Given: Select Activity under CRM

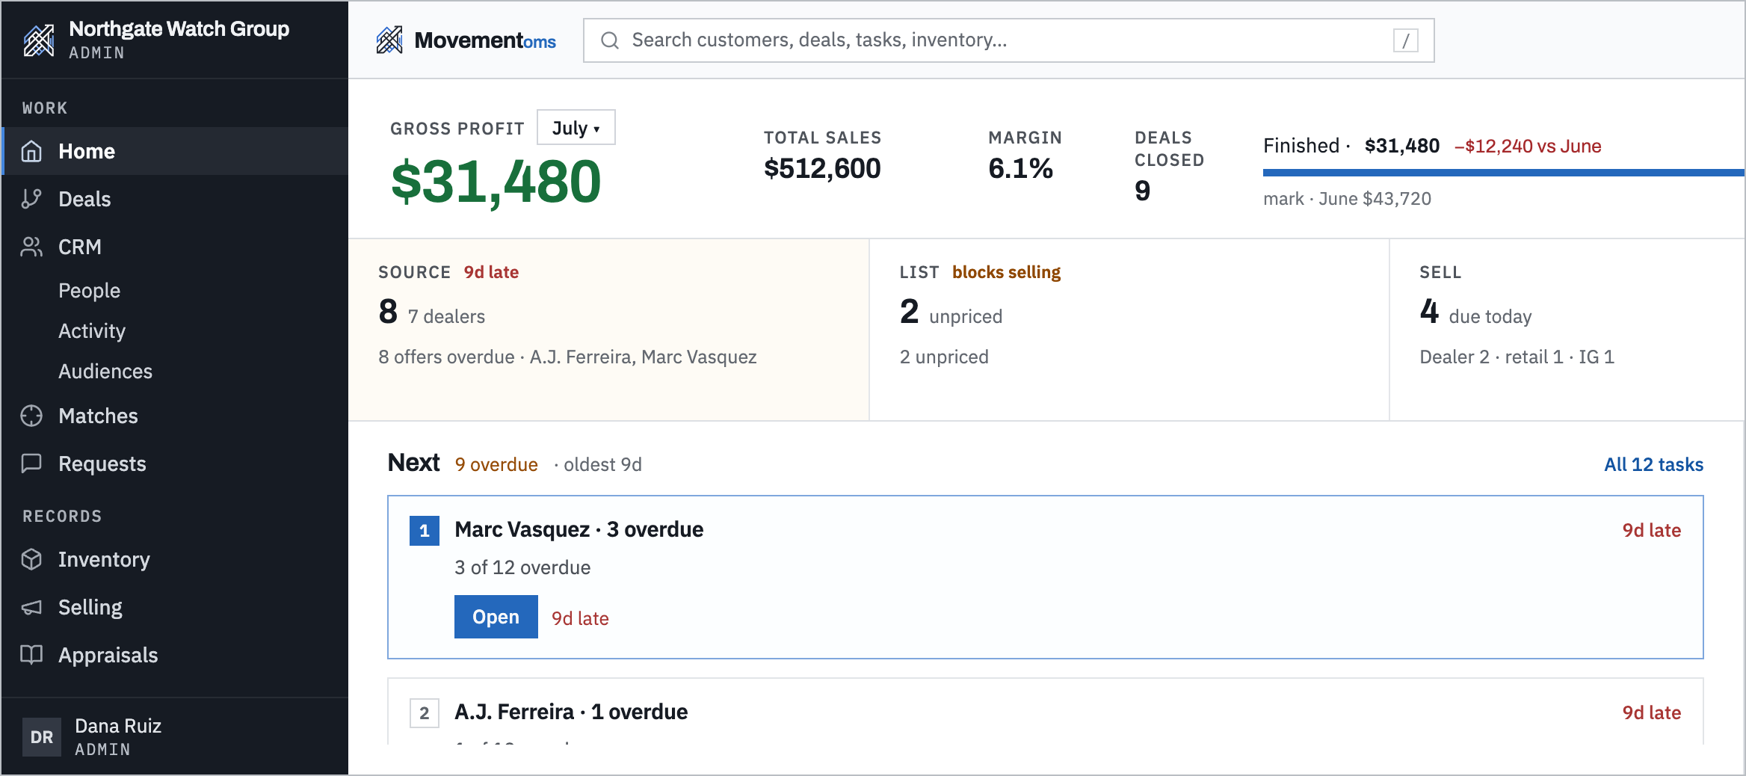Looking at the screenshot, I should click(92, 331).
